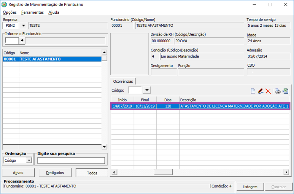This screenshot has width=294, height=194.
Task: Click the employee photo placeholder
Action: 130,54
